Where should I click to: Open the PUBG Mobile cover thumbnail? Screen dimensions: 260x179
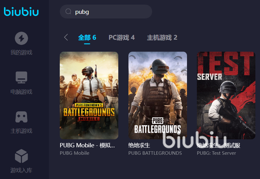89,95
